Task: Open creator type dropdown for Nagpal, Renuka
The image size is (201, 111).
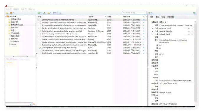Action: [x=152, y=31]
